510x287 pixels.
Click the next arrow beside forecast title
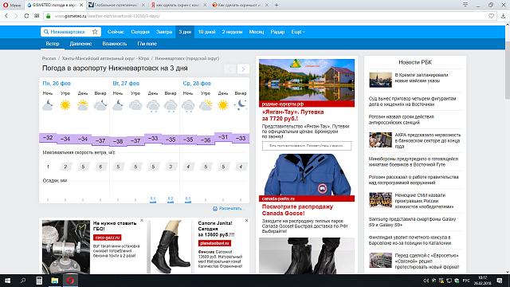point(243,69)
